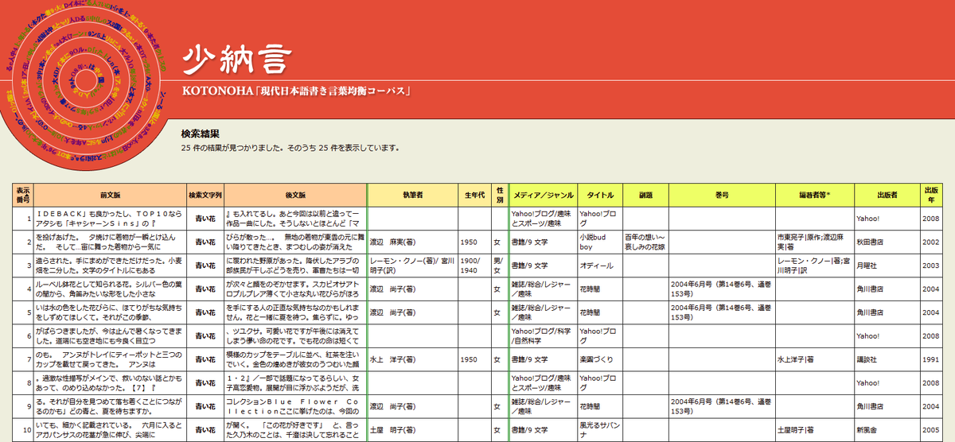Click publisher 講談社

point(866,359)
